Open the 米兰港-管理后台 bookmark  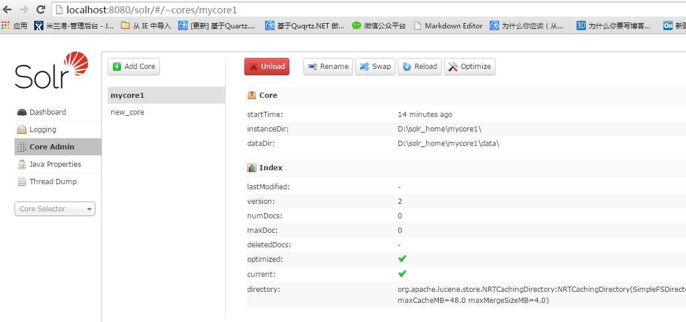pyautogui.click(x=74, y=26)
